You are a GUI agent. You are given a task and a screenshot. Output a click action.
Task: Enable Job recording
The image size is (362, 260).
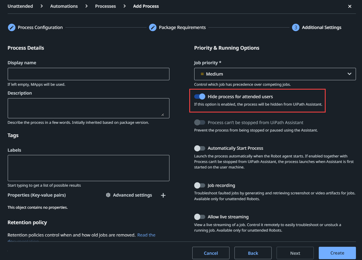200,185
